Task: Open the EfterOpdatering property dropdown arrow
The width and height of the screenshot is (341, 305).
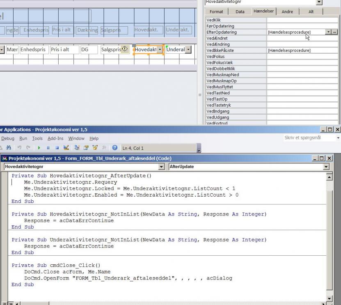Action: [328, 32]
